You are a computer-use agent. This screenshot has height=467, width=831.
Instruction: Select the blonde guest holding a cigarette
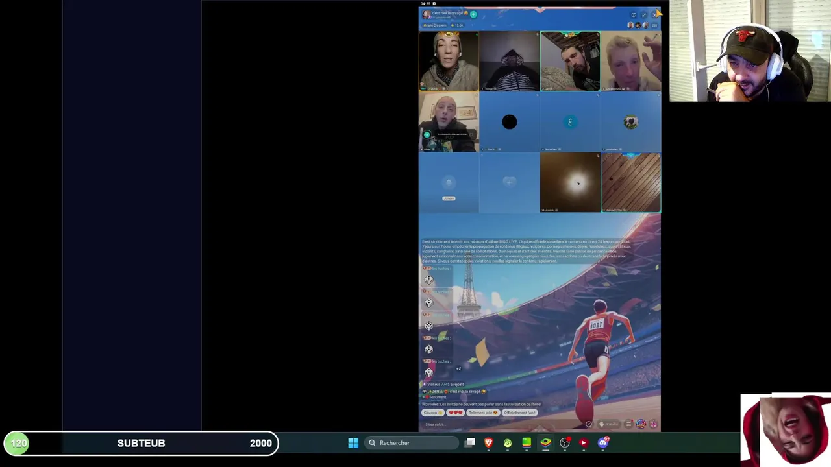tap(631, 61)
